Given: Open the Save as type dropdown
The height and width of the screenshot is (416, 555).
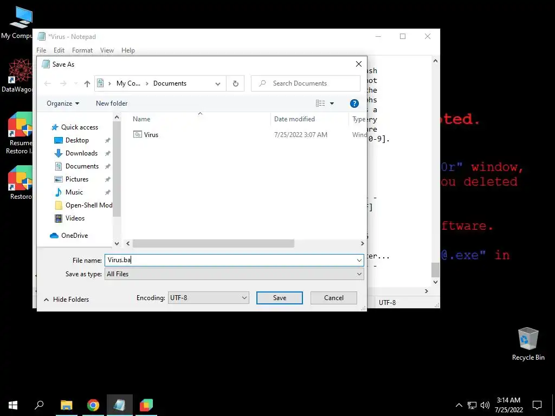Looking at the screenshot, I should click(x=234, y=274).
